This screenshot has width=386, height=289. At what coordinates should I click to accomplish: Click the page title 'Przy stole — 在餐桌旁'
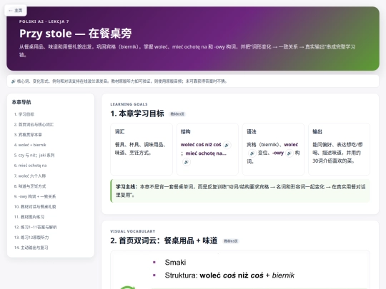pos(76,34)
